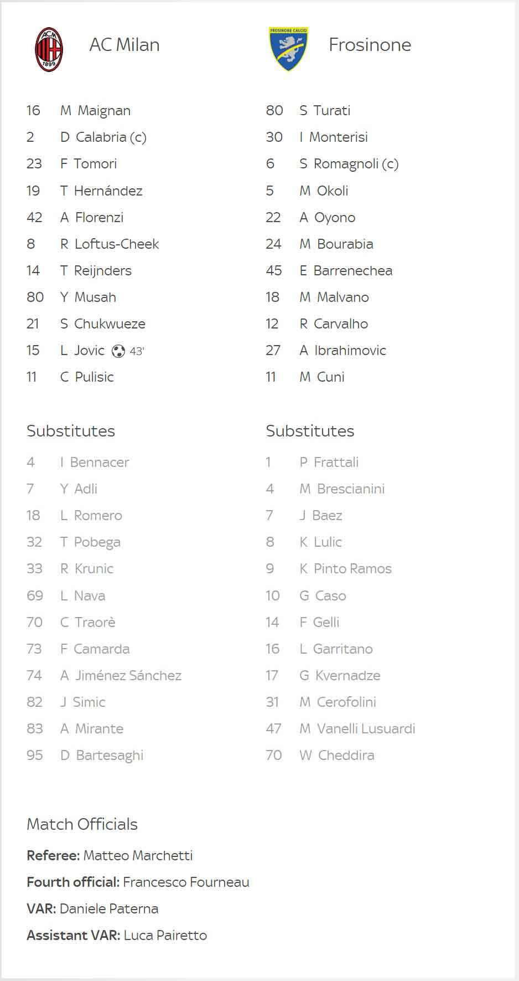Click Frosinone substitute W Cheddira
This screenshot has width=519, height=981.
click(x=337, y=756)
